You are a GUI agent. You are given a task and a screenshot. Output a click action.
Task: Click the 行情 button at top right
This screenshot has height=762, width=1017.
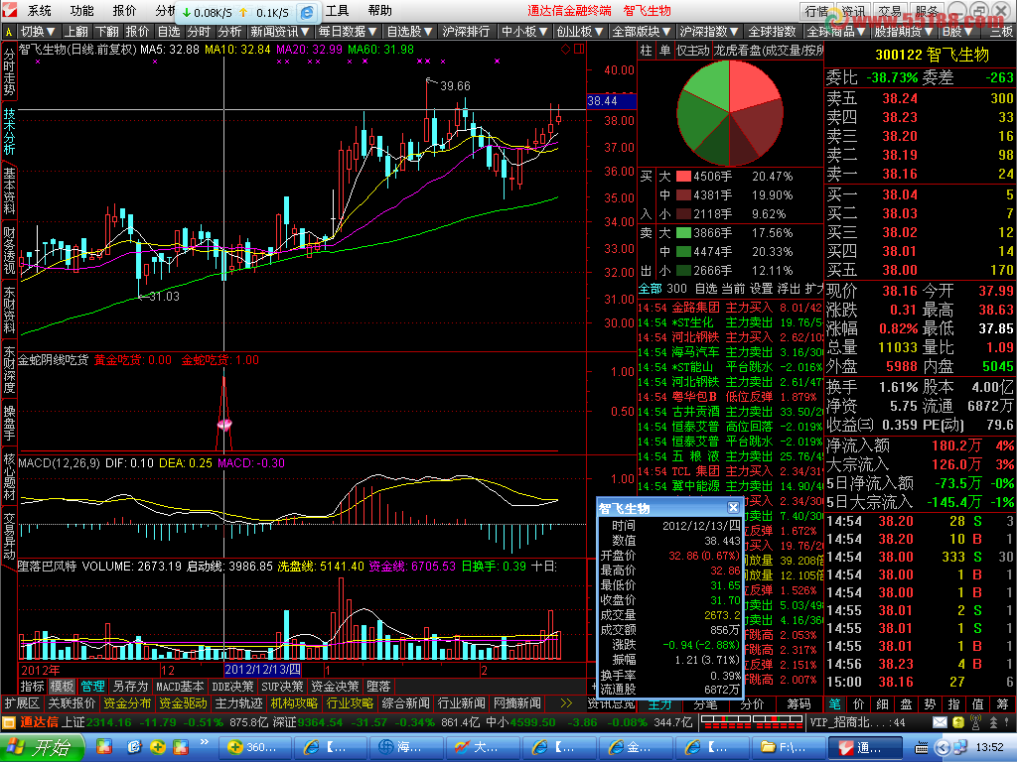pyautogui.click(x=817, y=11)
